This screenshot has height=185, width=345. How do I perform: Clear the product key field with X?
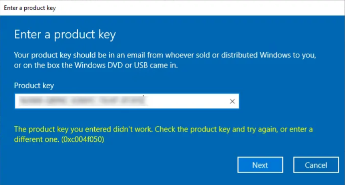pos(232,102)
